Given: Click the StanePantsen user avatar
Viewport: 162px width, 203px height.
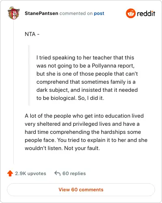Looking at the screenshot, I should tap(14, 13).
